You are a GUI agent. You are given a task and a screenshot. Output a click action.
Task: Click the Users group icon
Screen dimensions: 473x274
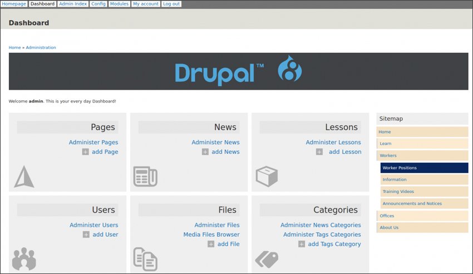click(24, 259)
